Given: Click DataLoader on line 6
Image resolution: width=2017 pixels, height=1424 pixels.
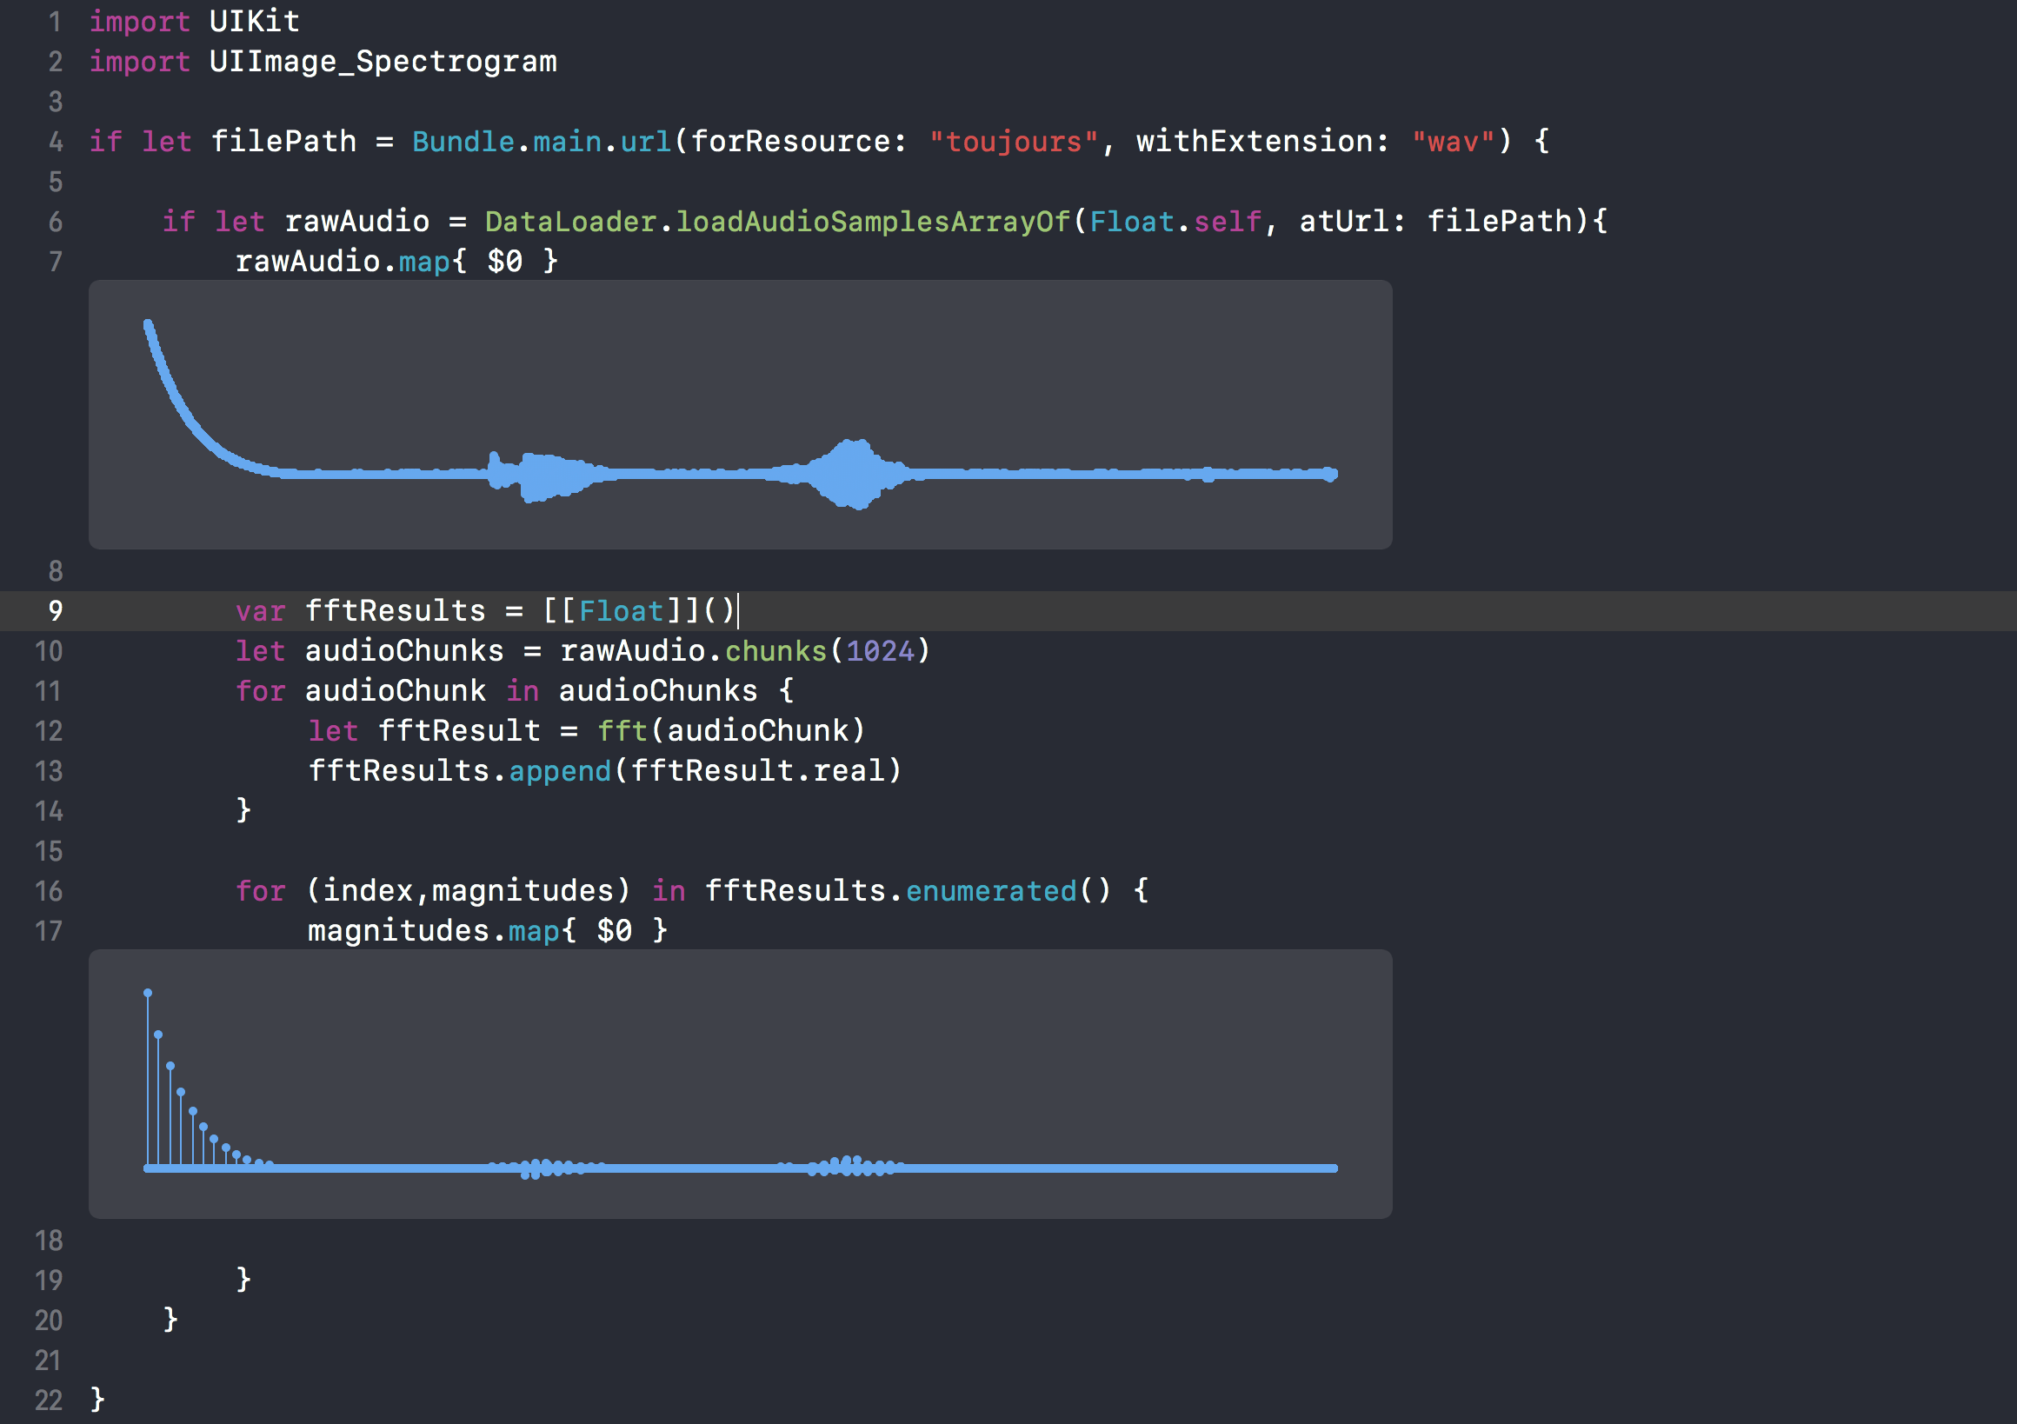Looking at the screenshot, I should pyautogui.click(x=570, y=222).
